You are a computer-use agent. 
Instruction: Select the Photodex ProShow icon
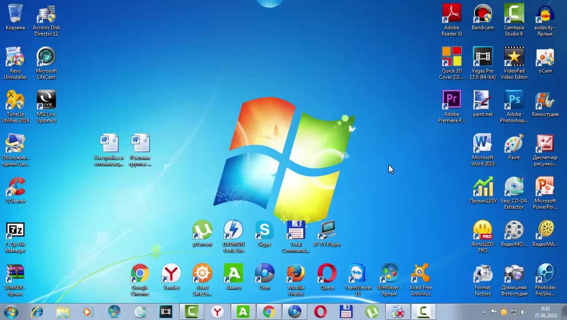point(545,274)
